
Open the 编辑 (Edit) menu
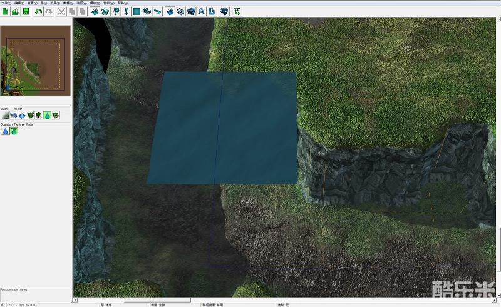[19, 3]
